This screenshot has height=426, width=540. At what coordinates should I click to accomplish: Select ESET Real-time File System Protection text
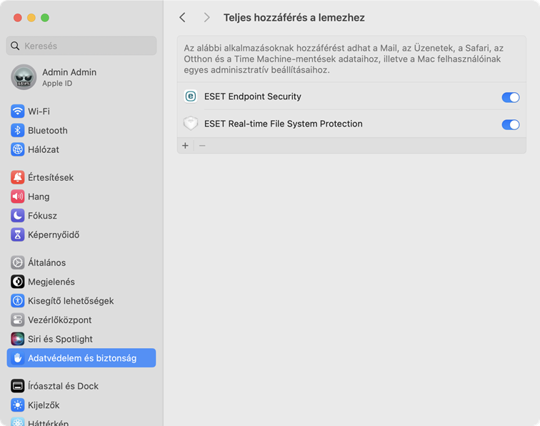283,124
